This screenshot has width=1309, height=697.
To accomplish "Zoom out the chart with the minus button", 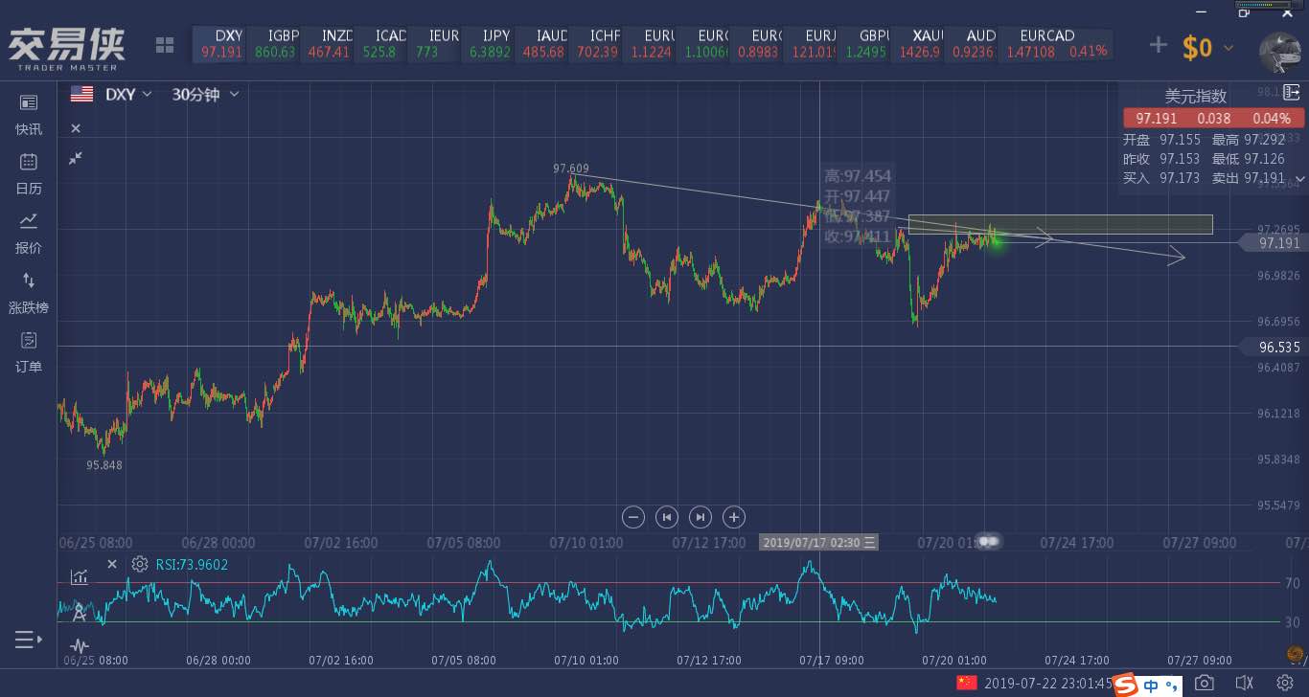I will [632, 517].
